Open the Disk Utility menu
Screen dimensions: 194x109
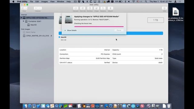[22, 2]
